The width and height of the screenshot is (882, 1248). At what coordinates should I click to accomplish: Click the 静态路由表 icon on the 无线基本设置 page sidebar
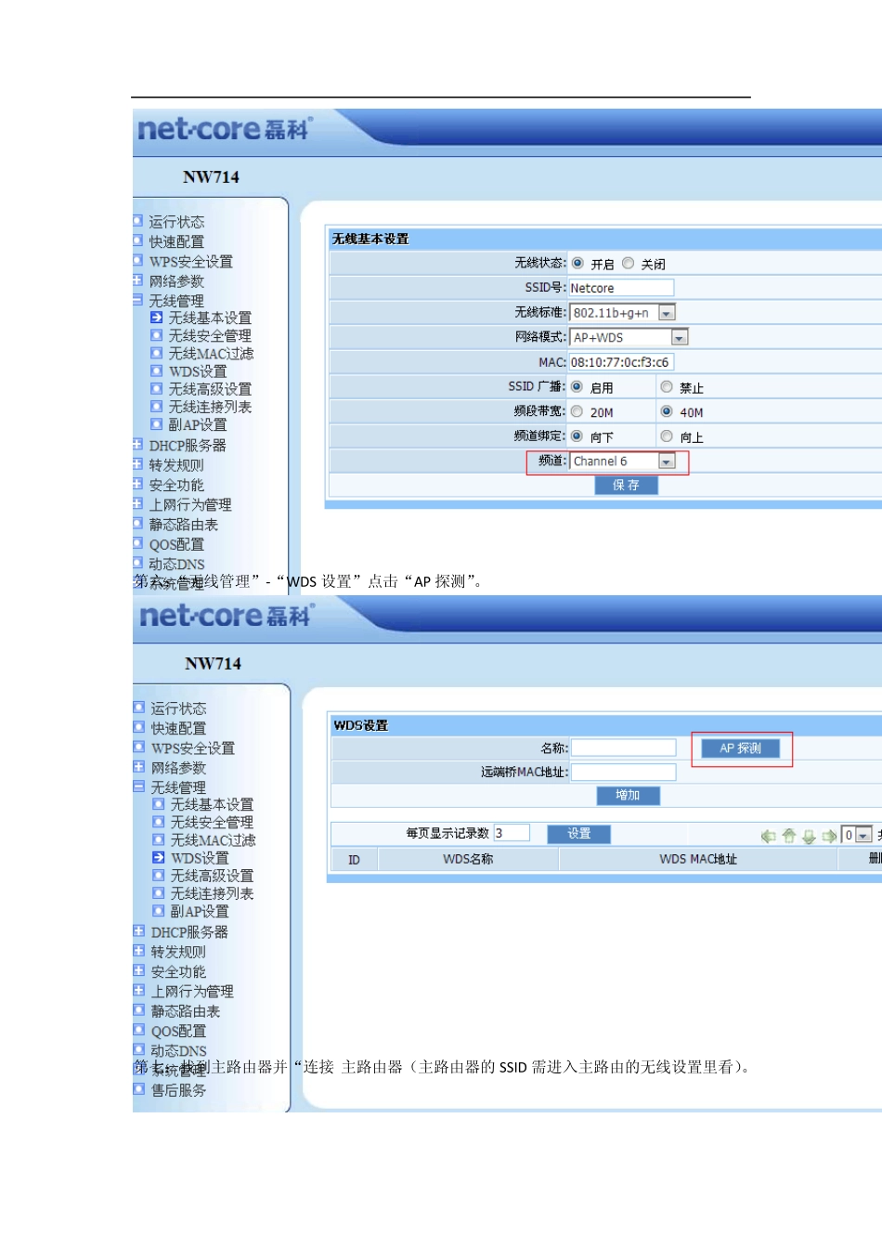click(137, 524)
